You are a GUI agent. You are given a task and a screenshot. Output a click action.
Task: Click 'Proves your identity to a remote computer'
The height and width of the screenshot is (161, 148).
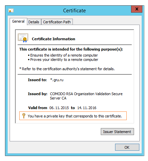click(64, 60)
